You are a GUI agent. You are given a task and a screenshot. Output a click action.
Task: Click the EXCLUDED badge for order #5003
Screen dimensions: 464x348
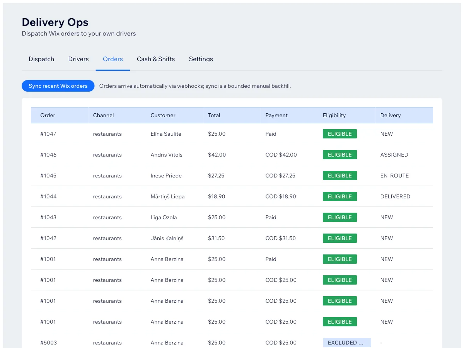347,343
